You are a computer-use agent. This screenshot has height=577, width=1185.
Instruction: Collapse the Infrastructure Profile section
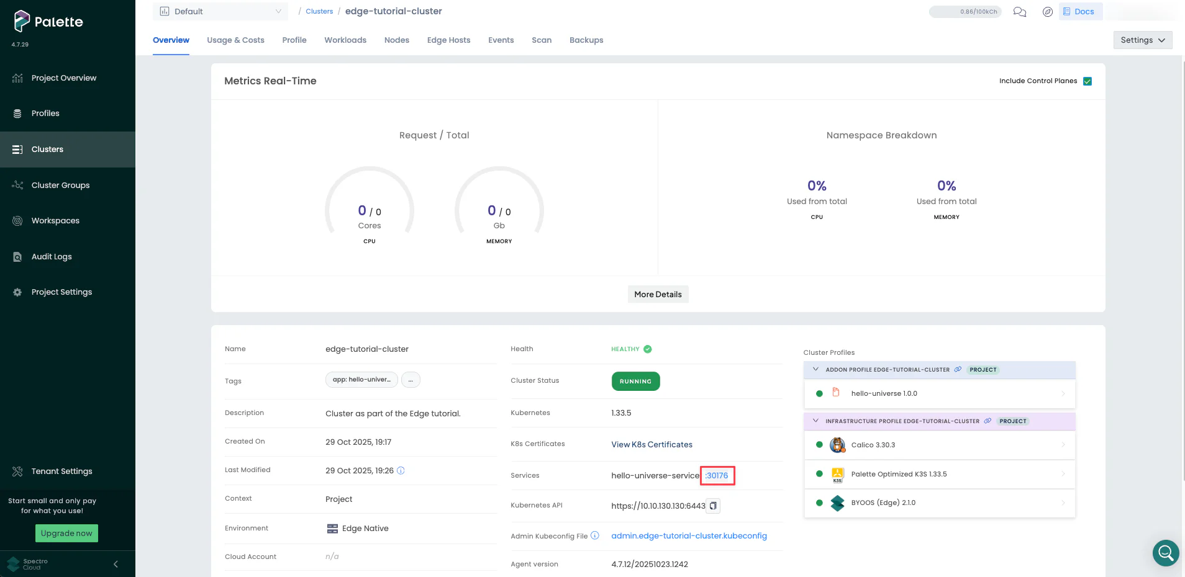815,421
